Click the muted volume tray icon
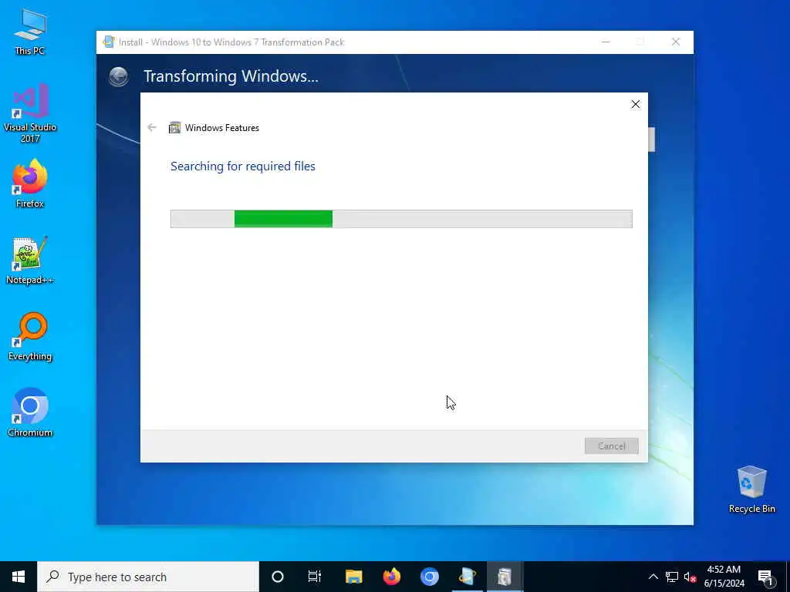 [690, 577]
